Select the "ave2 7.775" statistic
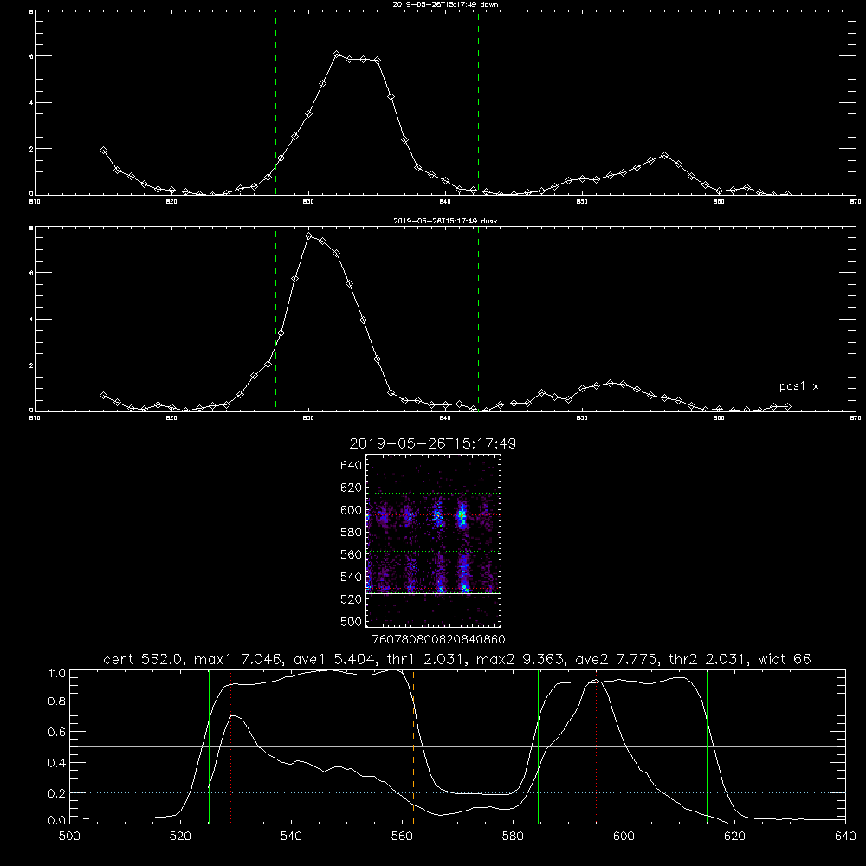Image resolution: width=866 pixels, height=866 pixels. [615, 659]
